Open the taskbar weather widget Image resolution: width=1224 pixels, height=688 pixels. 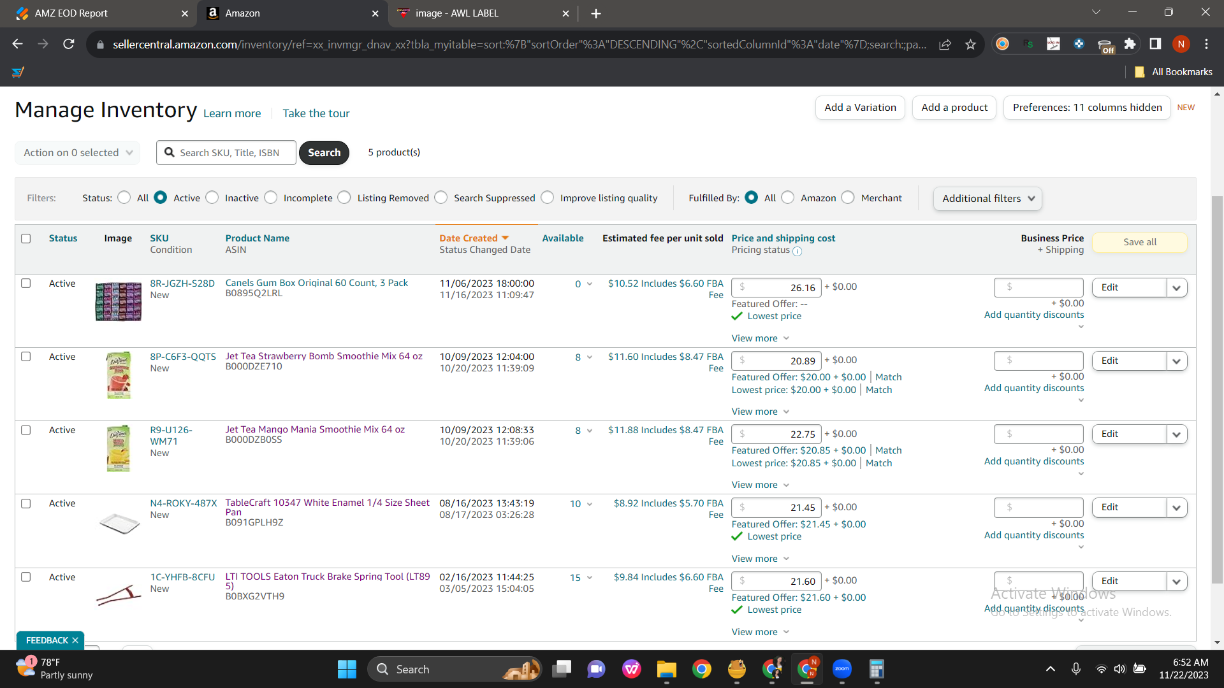(x=55, y=669)
